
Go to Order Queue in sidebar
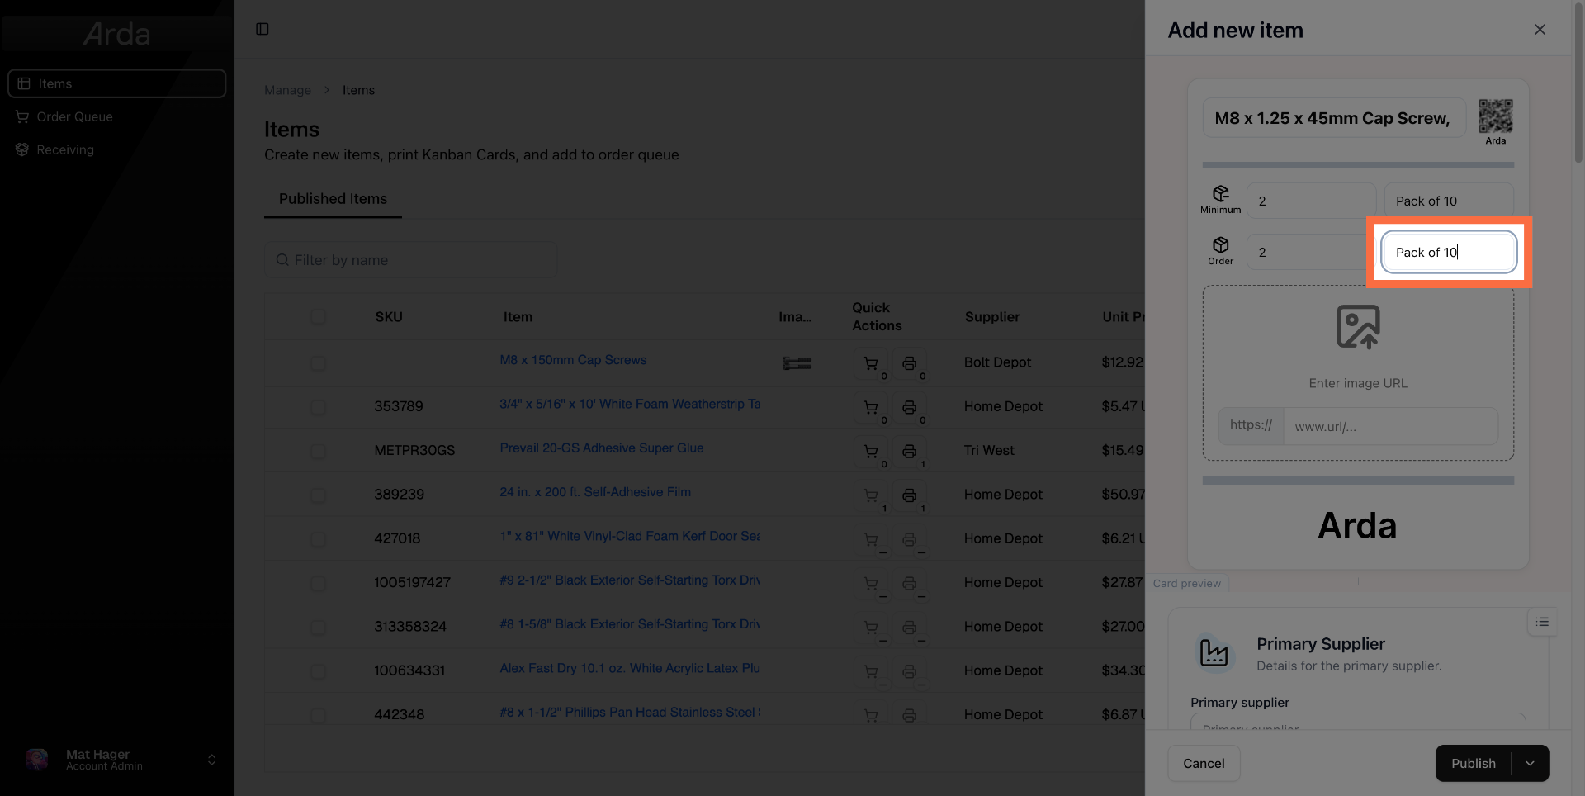[116, 116]
